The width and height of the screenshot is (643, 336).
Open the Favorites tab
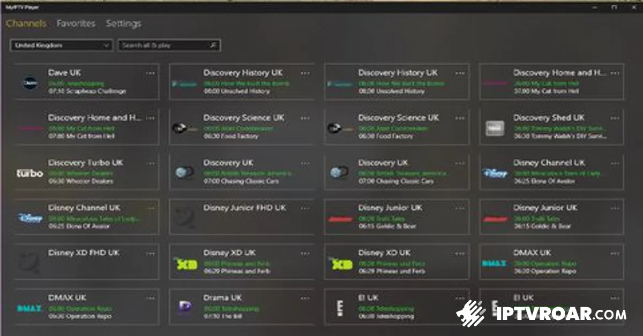76,24
